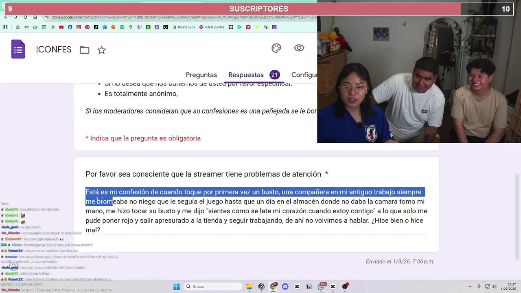
Task: Open the Kick bookmark
Action: tap(148, 27)
